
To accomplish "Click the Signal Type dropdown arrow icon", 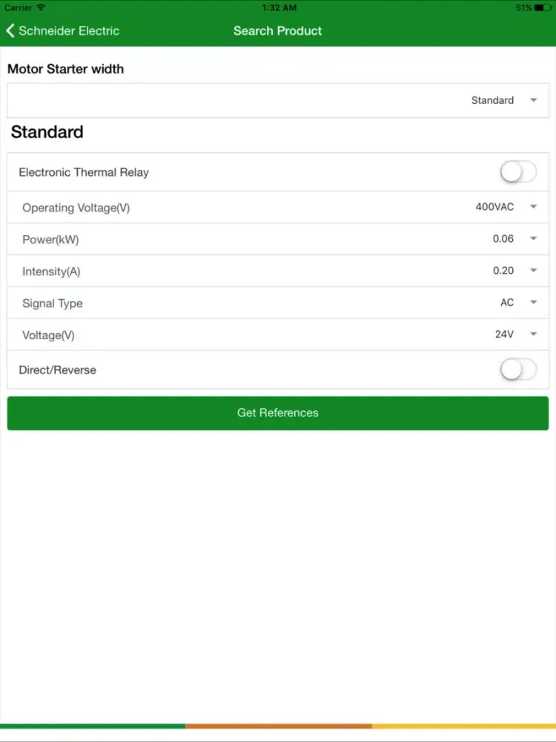I will 534,303.
